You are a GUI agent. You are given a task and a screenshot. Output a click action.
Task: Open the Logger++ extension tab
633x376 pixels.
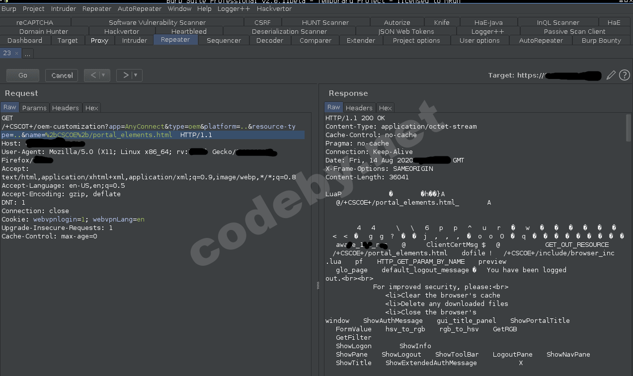487,31
